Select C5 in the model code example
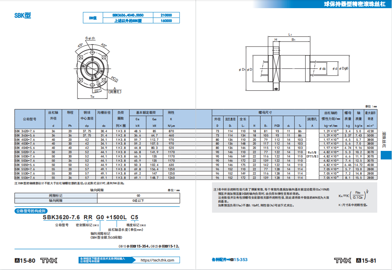This screenshot has width=392, height=270. (x=135, y=217)
